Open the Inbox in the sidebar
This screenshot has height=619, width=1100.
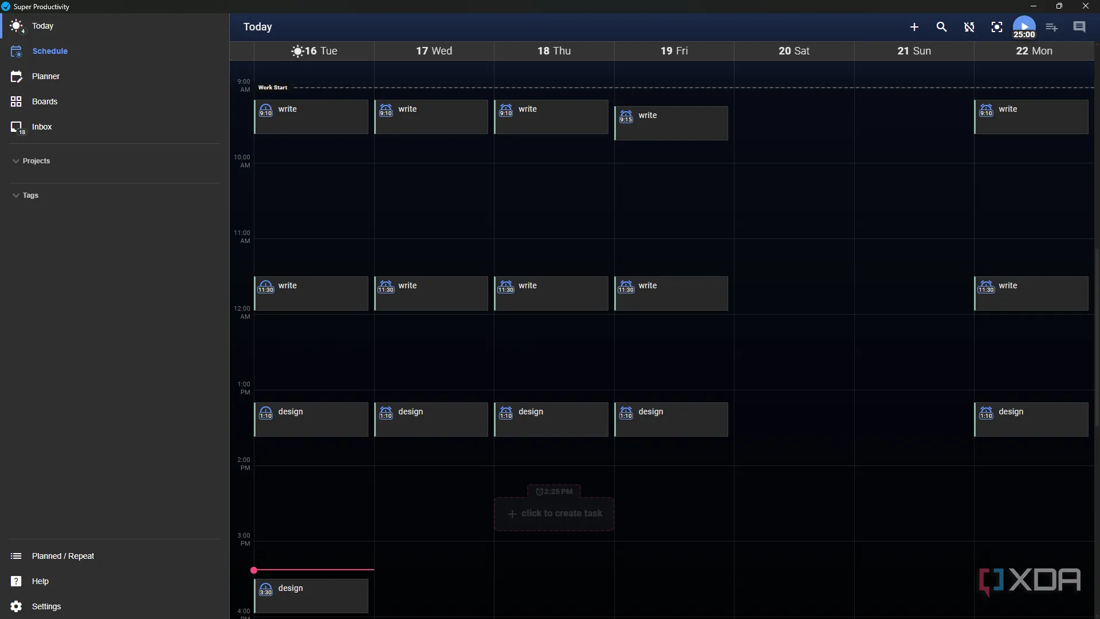tap(41, 127)
